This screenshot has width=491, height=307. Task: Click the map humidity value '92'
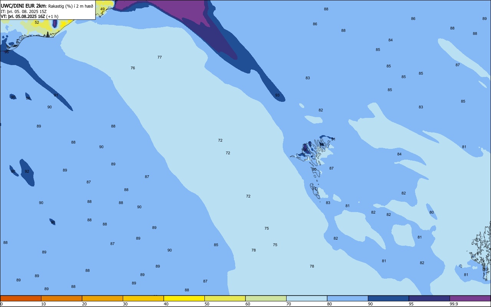[x=27, y=171]
